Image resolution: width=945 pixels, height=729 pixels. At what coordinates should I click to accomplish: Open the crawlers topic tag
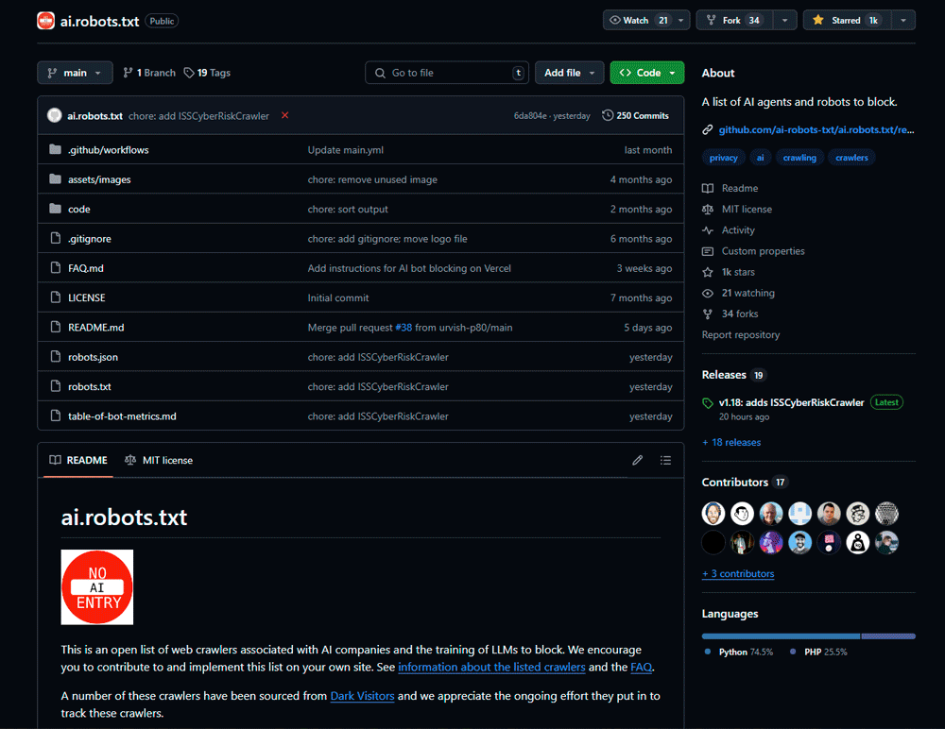point(851,158)
